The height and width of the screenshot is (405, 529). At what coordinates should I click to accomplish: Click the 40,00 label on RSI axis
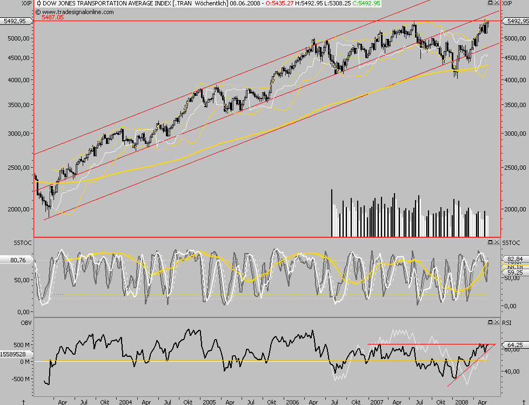(x=512, y=371)
